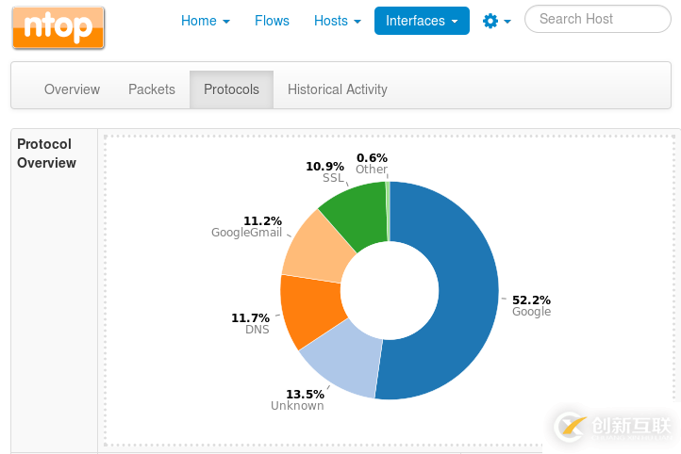This screenshot has width=681, height=454.
Task: Click the GoogleGmail 11.2% chart label
Action: [247, 227]
